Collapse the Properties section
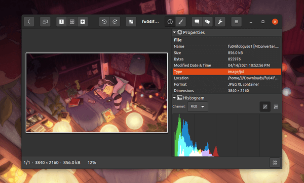The image size is (304, 183). tap(174, 32)
